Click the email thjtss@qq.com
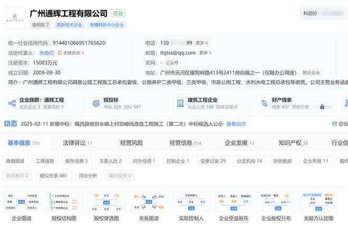The height and width of the screenshot is (228, 348). (178, 53)
